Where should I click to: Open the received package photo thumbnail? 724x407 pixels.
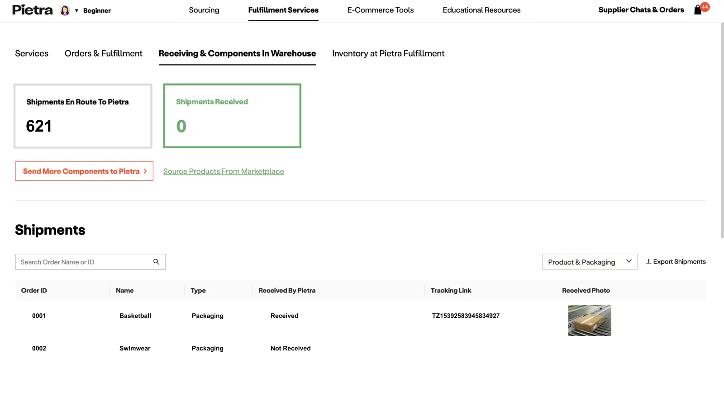click(589, 321)
